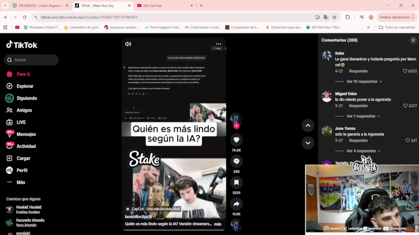Viewport: 419px width, 235px height.
Task: Open Photopea bookmark
Action: 42,27
